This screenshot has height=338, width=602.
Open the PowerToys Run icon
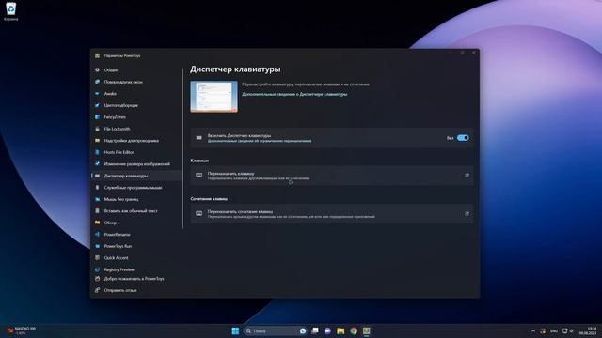pyautogui.click(x=97, y=246)
